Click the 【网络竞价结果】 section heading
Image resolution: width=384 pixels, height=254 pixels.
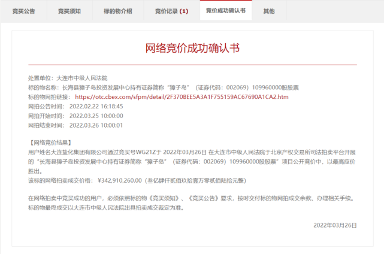tap(50, 143)
